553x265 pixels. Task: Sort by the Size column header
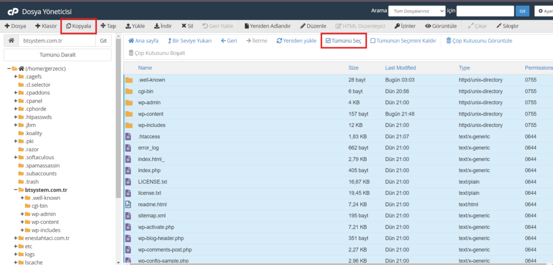pyautogui.click(x=354, y=67)
